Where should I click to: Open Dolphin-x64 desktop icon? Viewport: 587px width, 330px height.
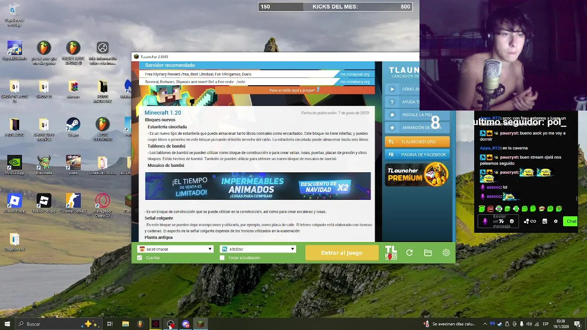14,242
